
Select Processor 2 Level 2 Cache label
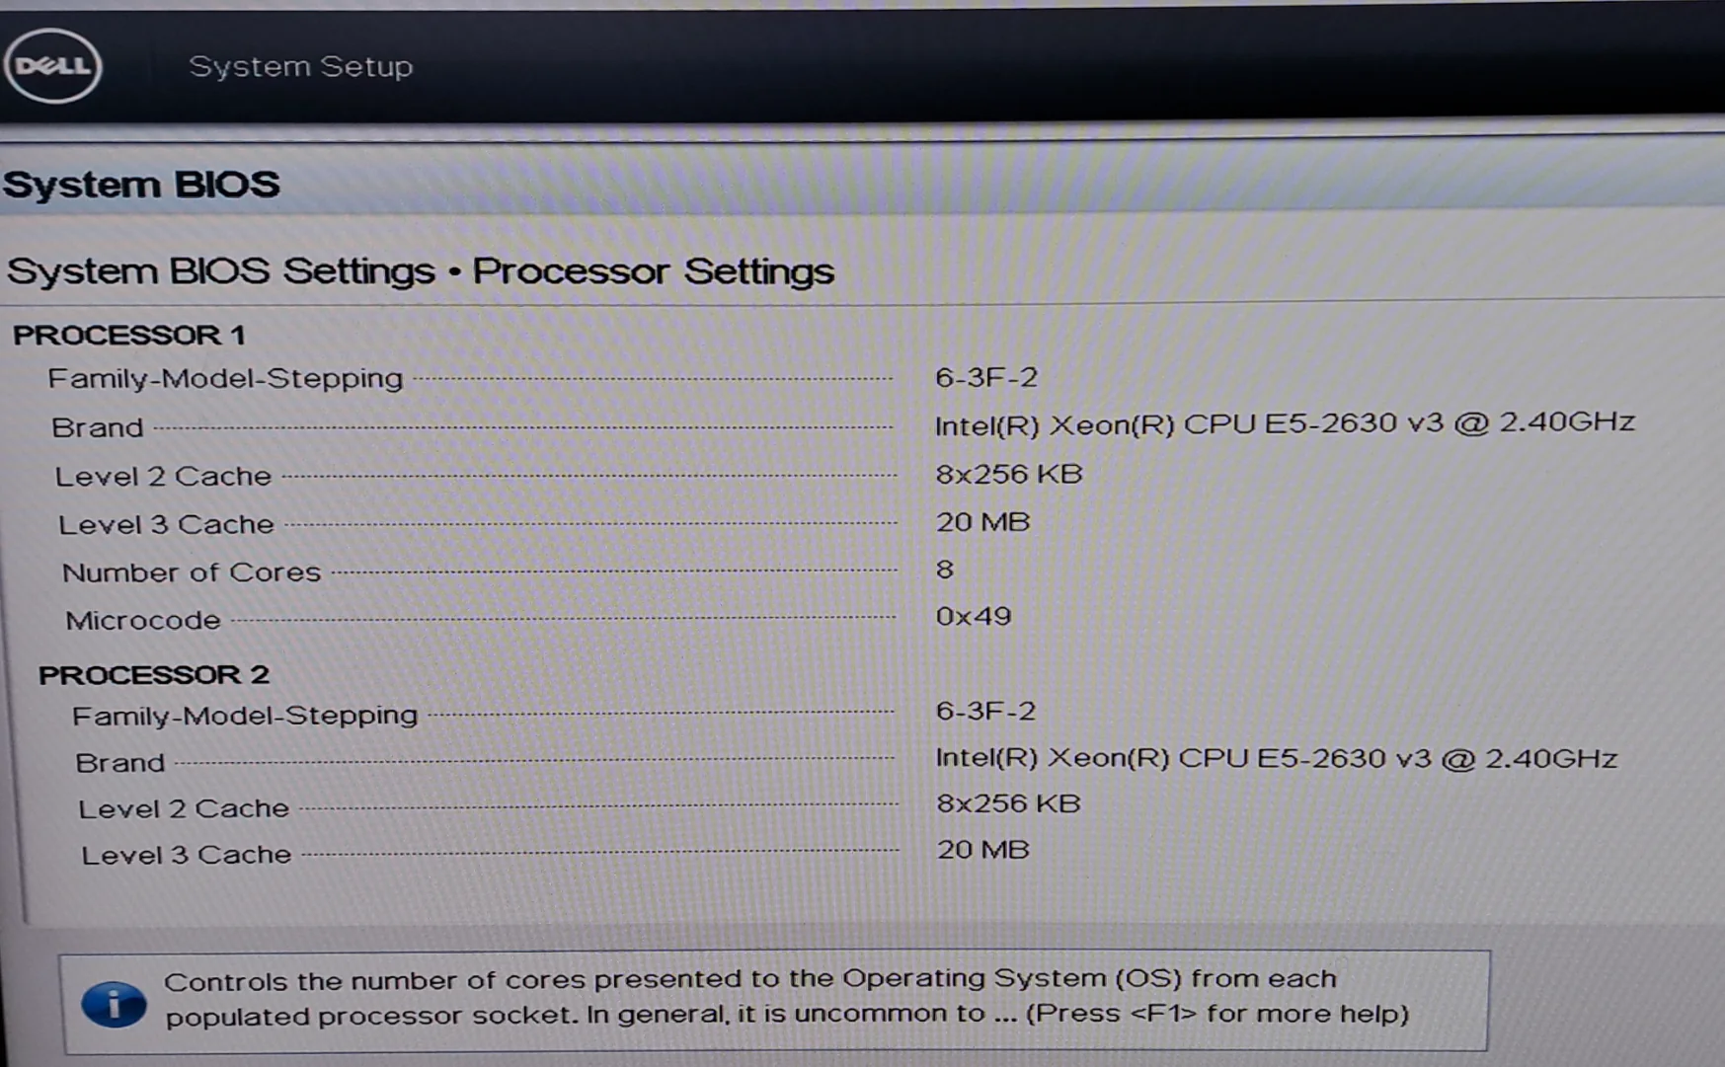pyautogui.click(x=184, y=808)
